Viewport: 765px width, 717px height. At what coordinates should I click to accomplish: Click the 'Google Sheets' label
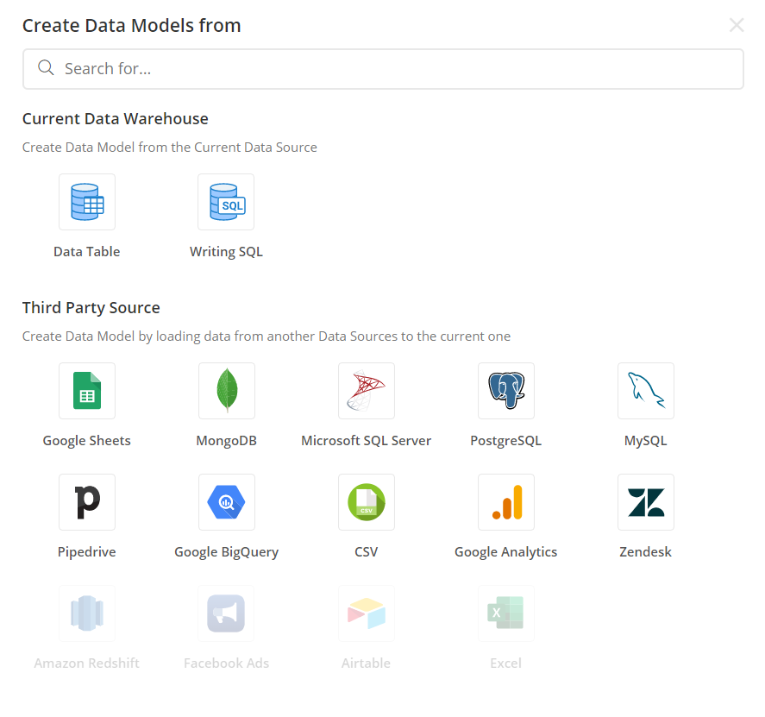pos(87,441)
